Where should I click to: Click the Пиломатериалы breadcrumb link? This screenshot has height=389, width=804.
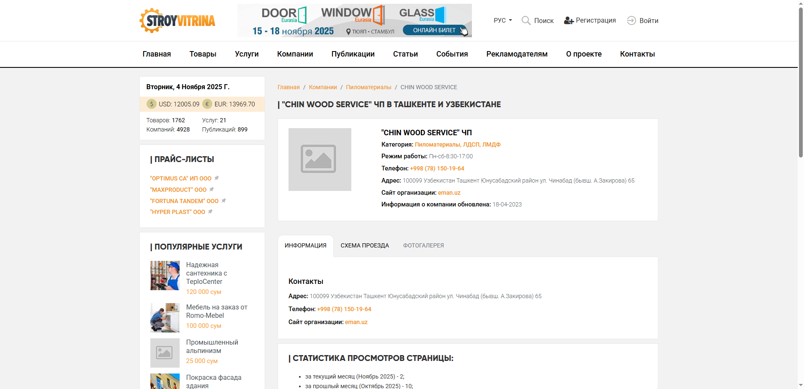(368, 87)
